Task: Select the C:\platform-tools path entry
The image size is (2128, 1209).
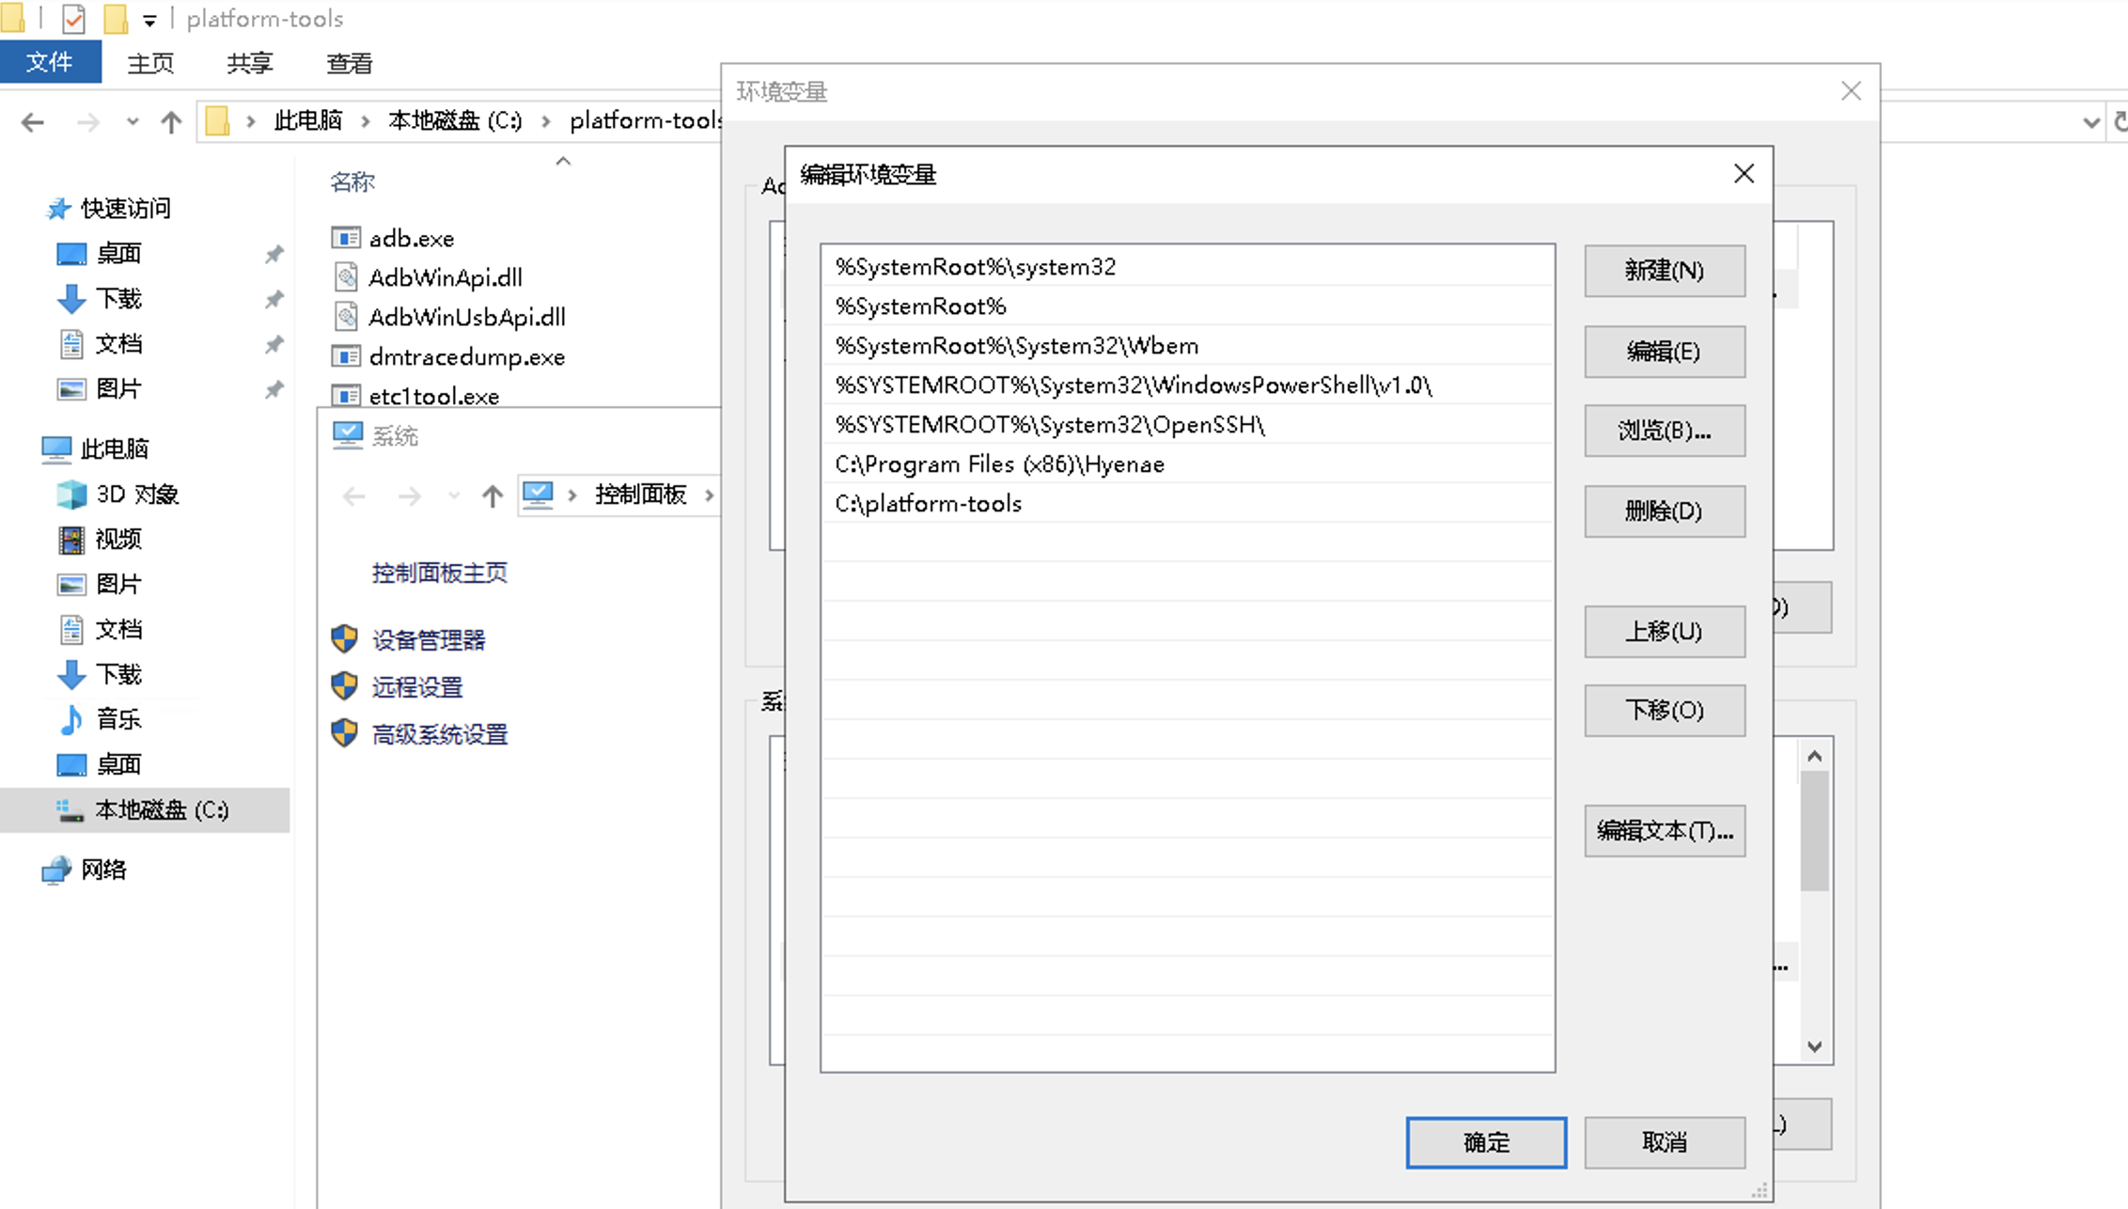Action: point(1187,503)
